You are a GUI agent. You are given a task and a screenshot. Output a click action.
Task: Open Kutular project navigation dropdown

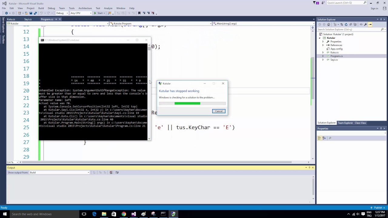pyautogui.click(x=58, y=24)
